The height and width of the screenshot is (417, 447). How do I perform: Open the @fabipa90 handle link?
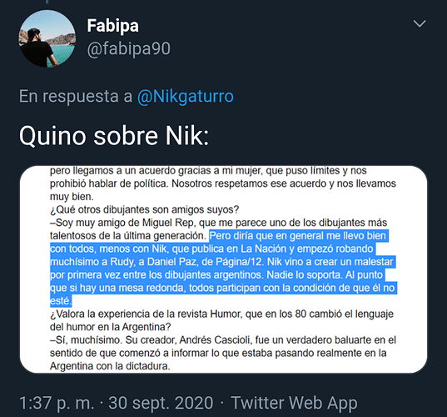(x=128, y=48)
